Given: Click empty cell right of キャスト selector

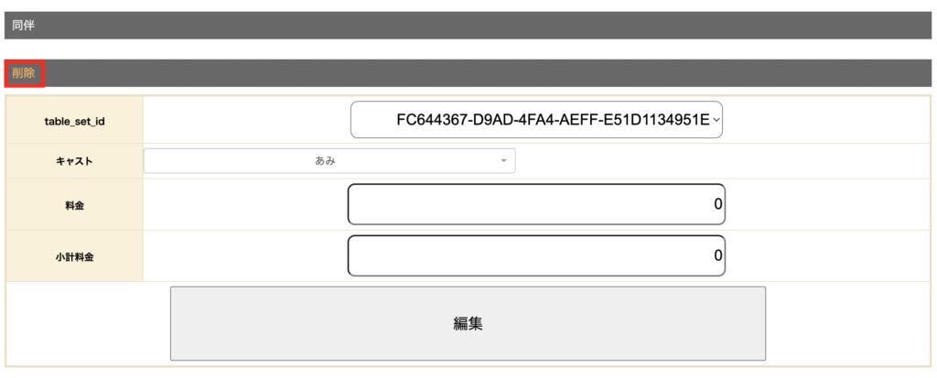Looking at the screenshot, I should 723,161.
